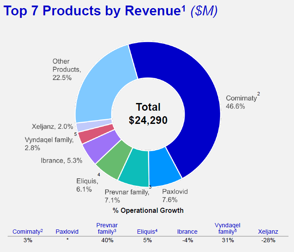Click the 'Other Products, 22.5%' label
294x252 pixels.
(66, 69)
